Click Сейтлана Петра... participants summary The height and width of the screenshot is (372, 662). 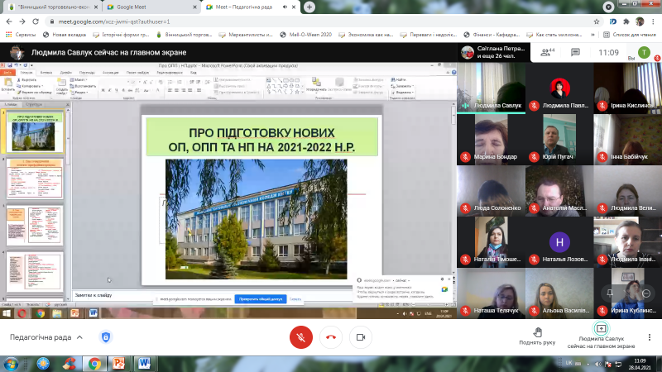(x=494, y=52)
